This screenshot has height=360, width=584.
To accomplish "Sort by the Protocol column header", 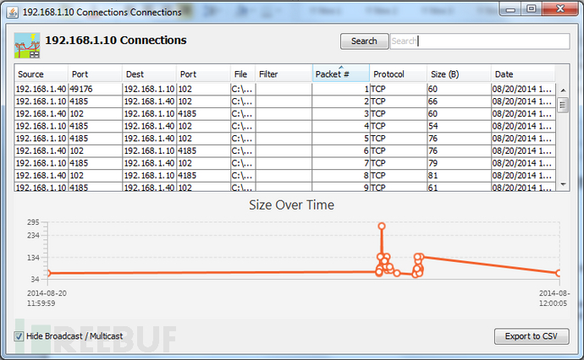I will pyautogui.click(x=398, y=74).
